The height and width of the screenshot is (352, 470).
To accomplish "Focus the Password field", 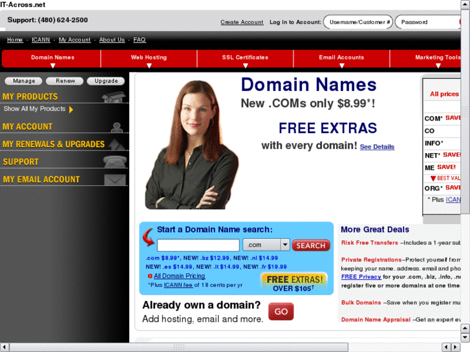I will 428,22.
